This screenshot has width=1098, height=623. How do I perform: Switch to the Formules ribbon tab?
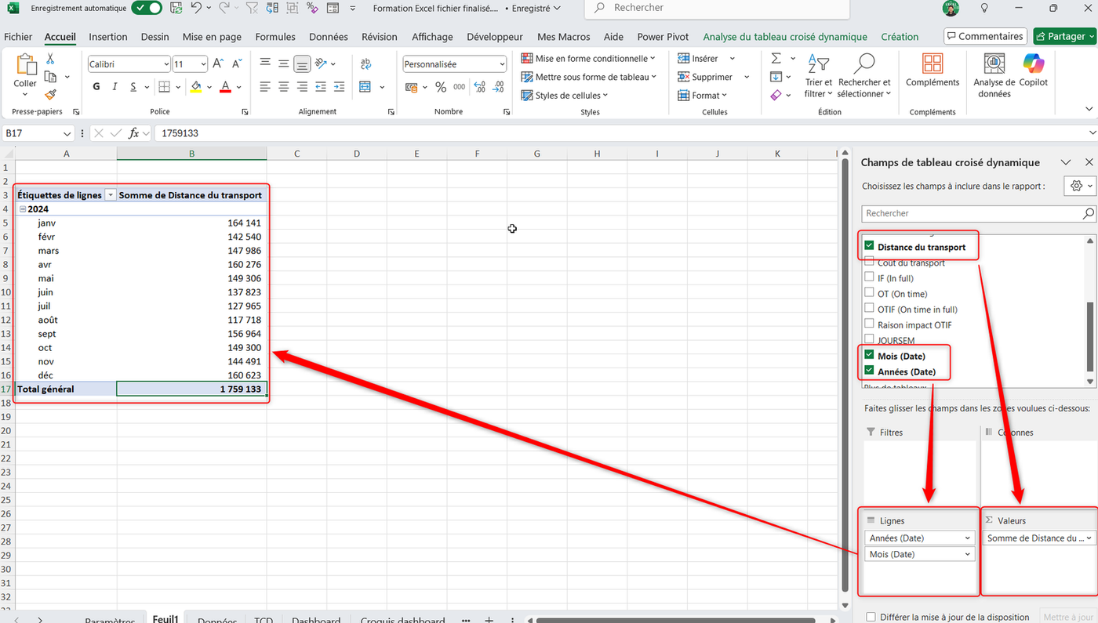tap(275, 37)
